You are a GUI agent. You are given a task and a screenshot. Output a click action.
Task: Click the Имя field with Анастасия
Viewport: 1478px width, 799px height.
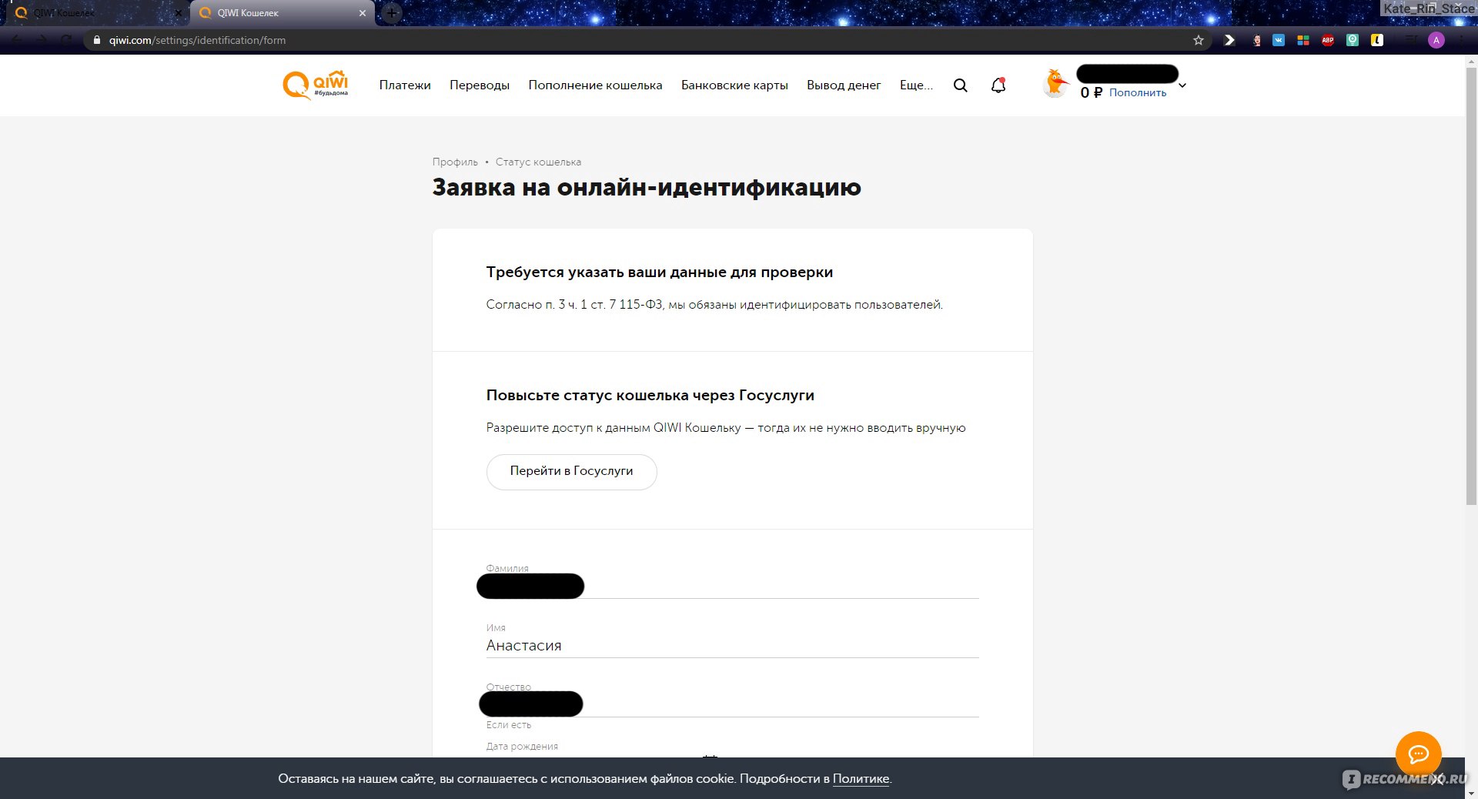click(x=732, y=645)
